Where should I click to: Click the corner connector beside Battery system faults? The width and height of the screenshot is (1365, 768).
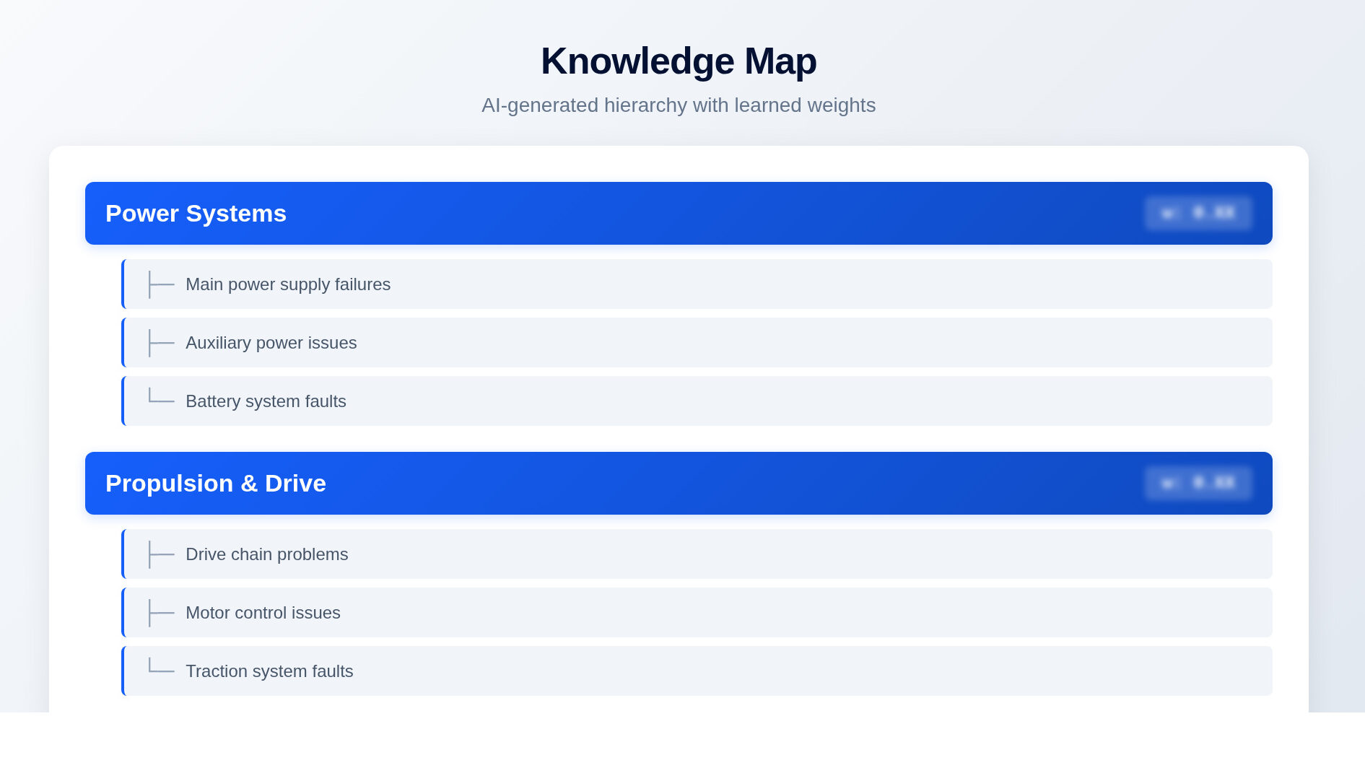pos(161,396)
